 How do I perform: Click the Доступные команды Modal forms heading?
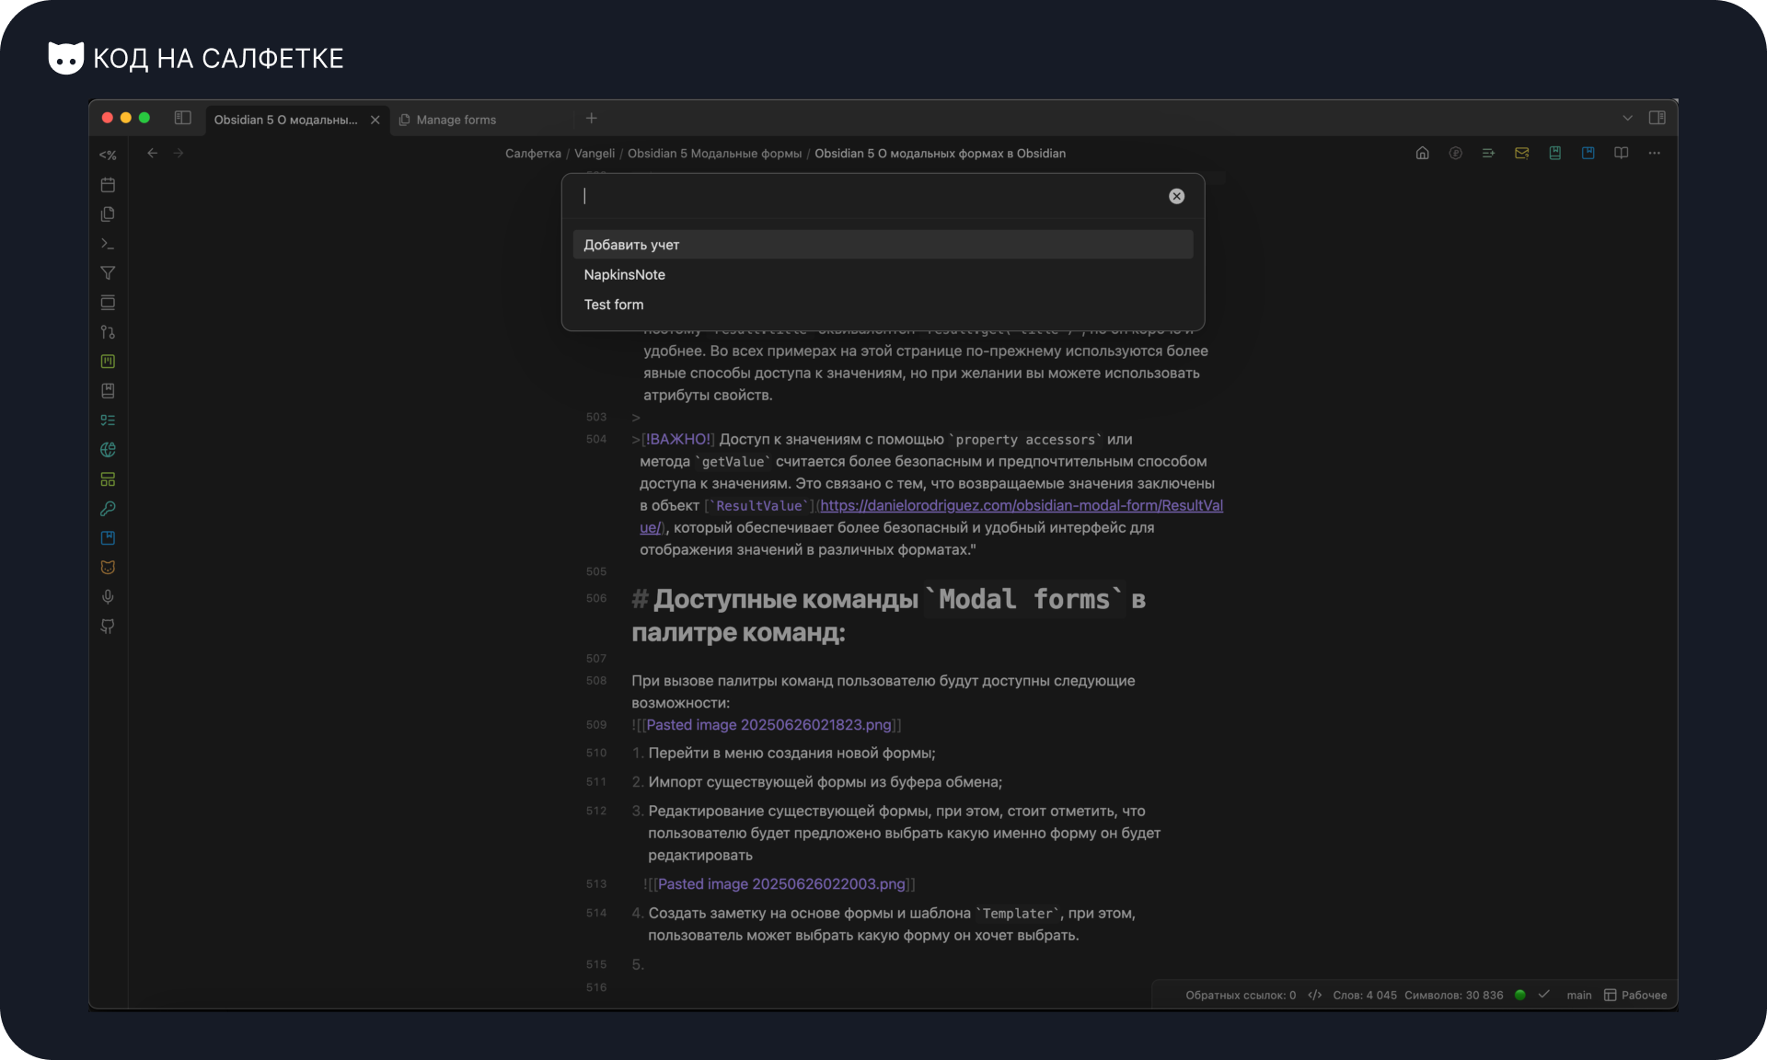pos(888,616)
